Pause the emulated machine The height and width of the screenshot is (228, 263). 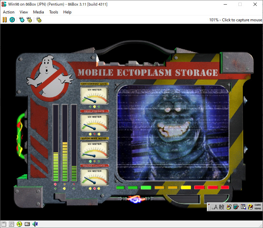tap(5, 20)
